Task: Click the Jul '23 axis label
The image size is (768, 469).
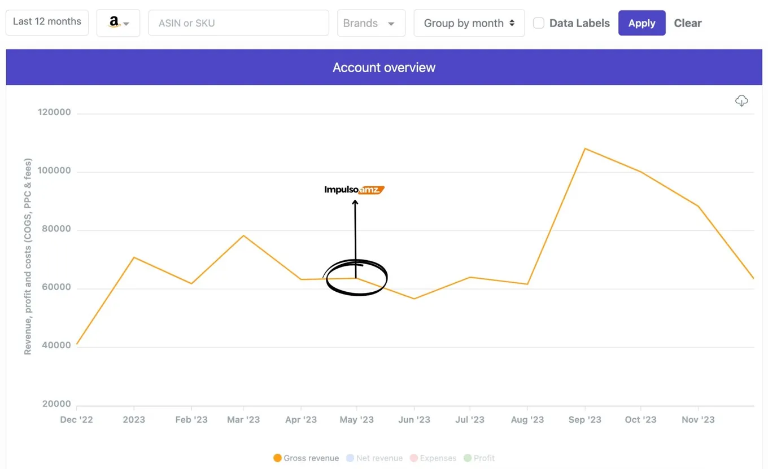Action: click(x=470, y=420)
